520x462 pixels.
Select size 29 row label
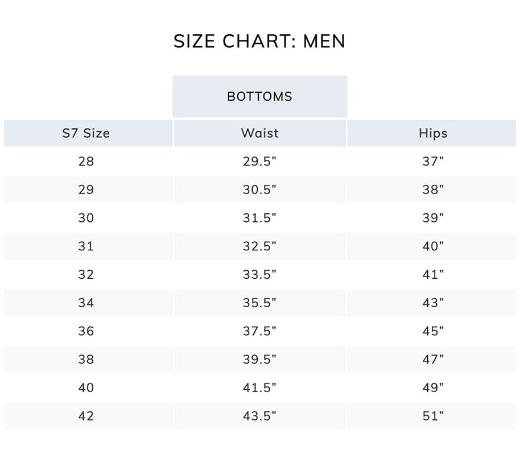[86, 190]
